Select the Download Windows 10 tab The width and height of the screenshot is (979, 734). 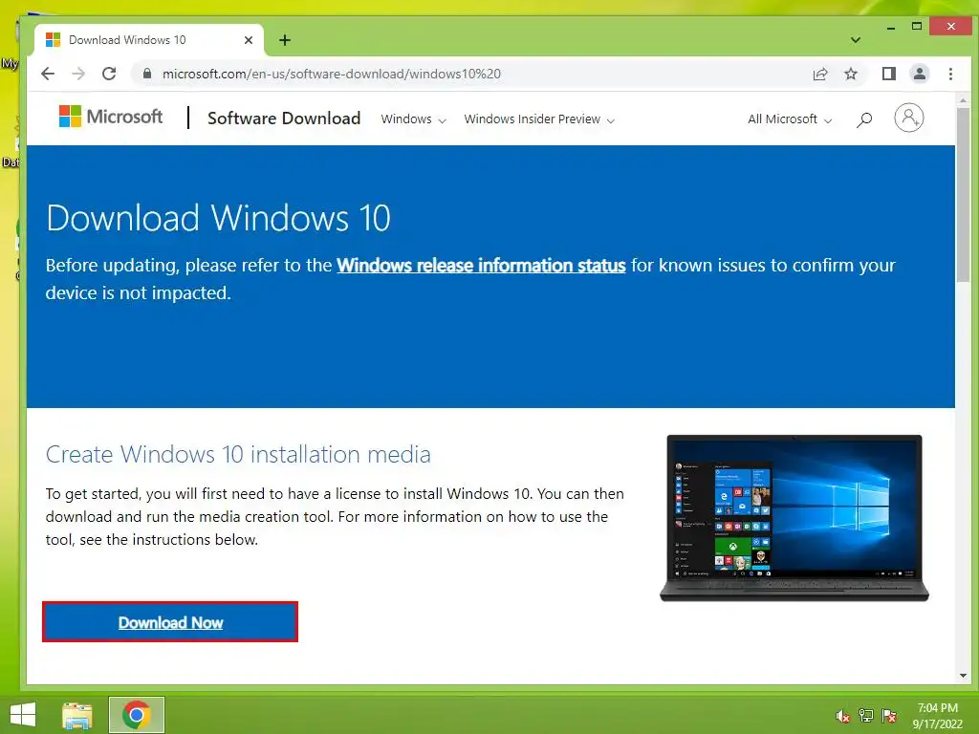pyautogui.click(x=148, y=40)
